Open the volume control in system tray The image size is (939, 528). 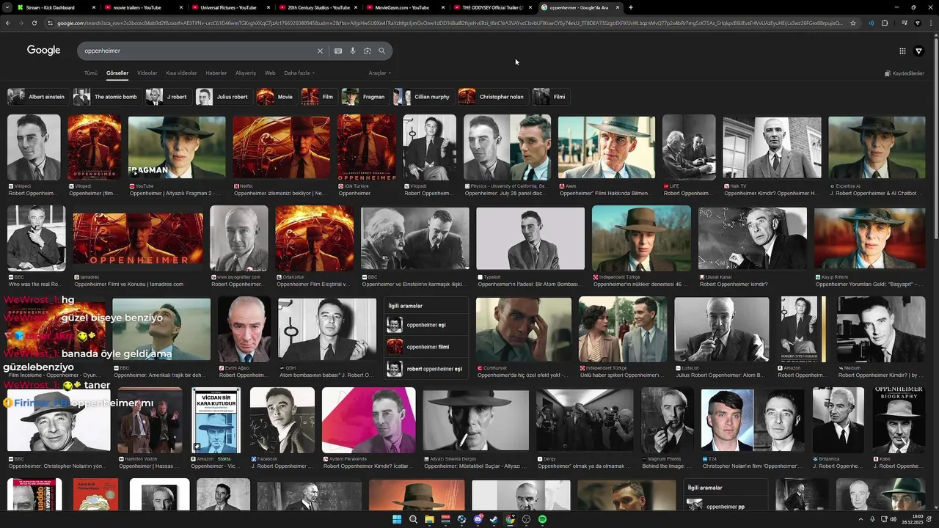click(x=893, y=519)
